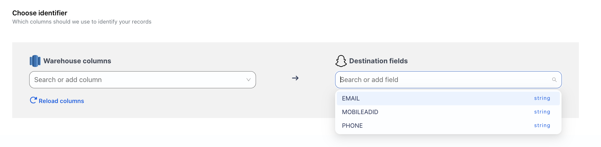The height and width of the screenshot is (147, 601).
Task: Click the 'Reload columns' link
Action: tap(61, 101)
